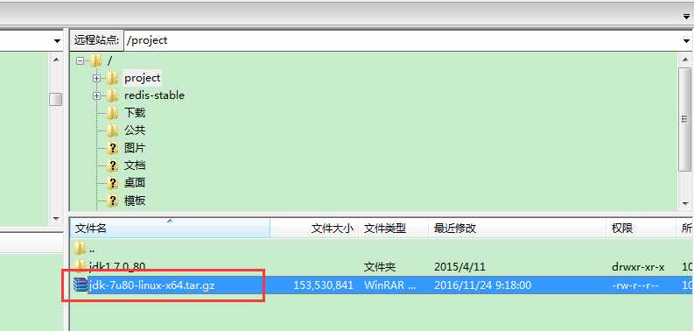Click the remote tree scrollbar up arrow
Image resolution: width=694 pixels, height=331 pixels.
tap(684, 59)
